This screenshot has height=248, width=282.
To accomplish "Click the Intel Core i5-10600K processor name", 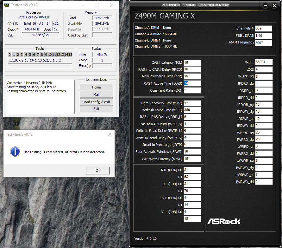I will point(34,17).
